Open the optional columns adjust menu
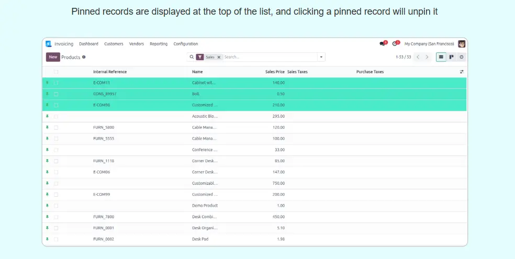Image resolution: width=515 pixels, height=259 pixels. (x=462, y=72)
